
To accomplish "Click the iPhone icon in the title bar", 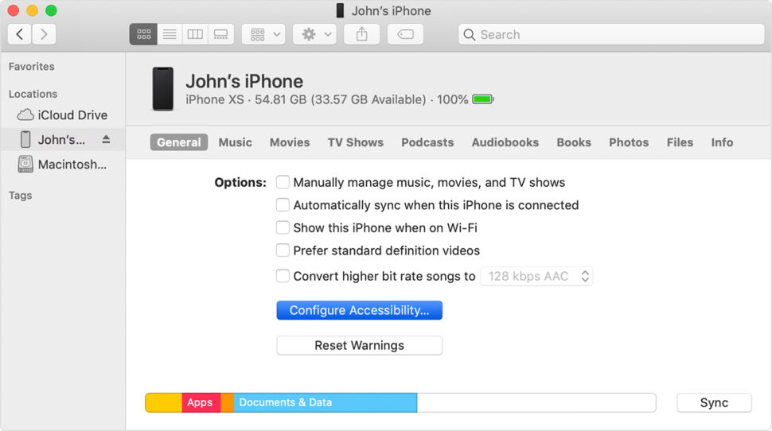I will 340,10.
